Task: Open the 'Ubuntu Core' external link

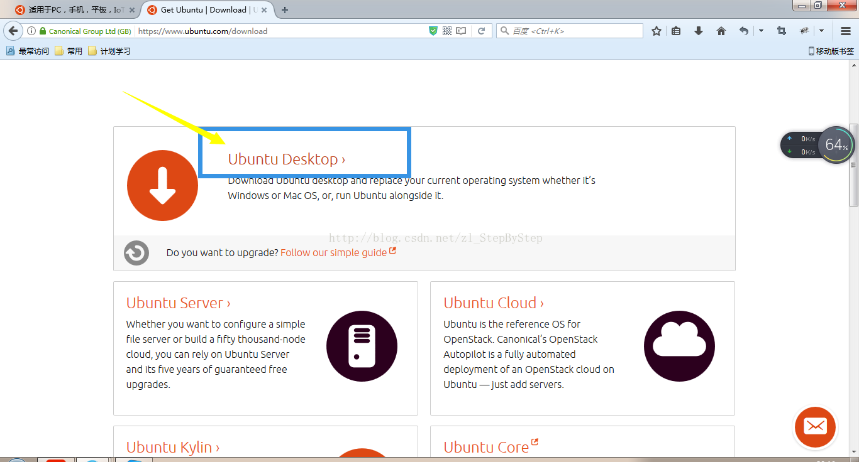Action: point(491,447)
